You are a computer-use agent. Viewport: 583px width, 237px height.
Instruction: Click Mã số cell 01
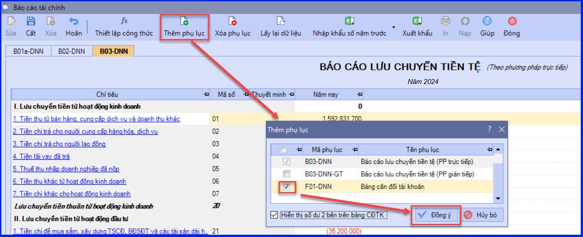(229, 119)
